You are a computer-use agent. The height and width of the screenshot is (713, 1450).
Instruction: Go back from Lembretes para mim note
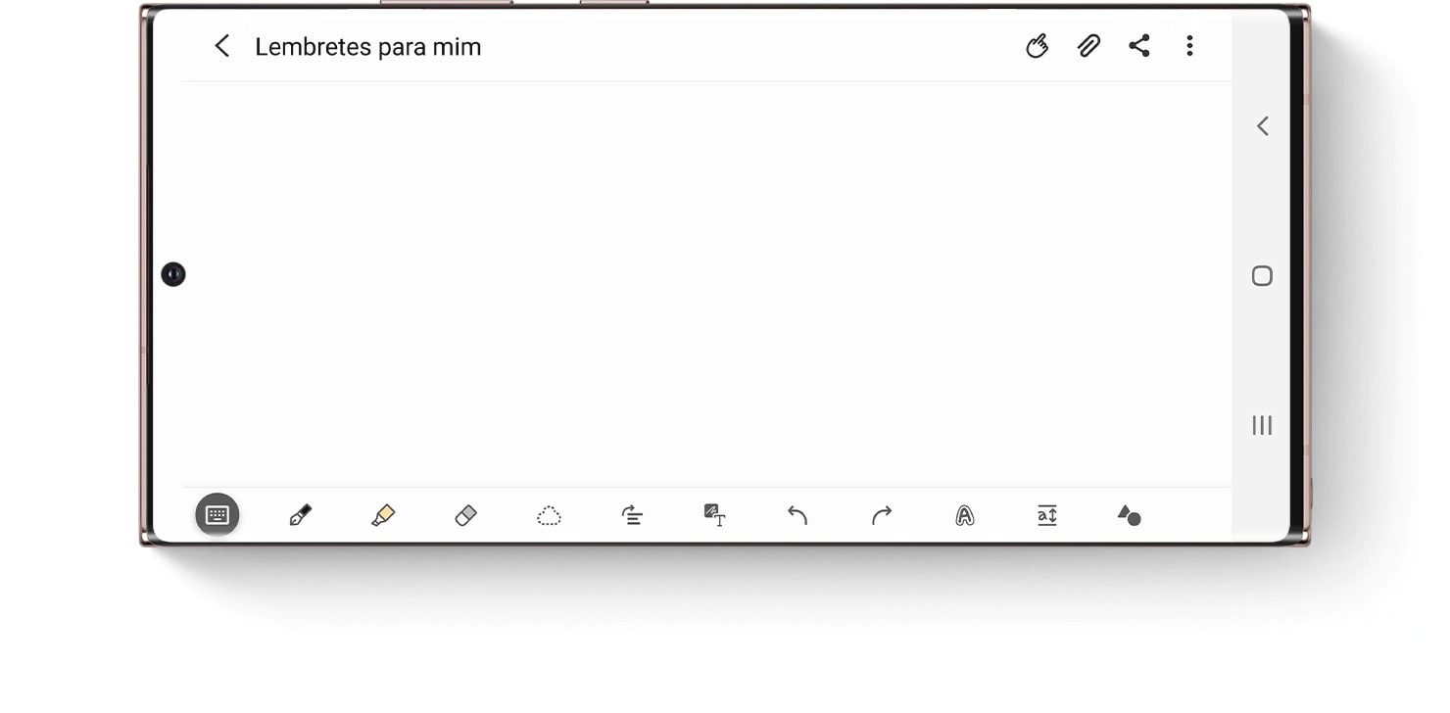pyautogui.click(x=222, y=46)
